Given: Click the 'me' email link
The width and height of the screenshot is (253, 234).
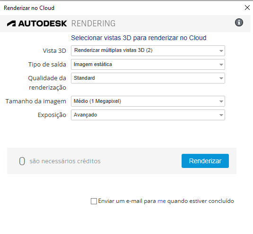Looking at the screenshot, I should pos(162,201).
